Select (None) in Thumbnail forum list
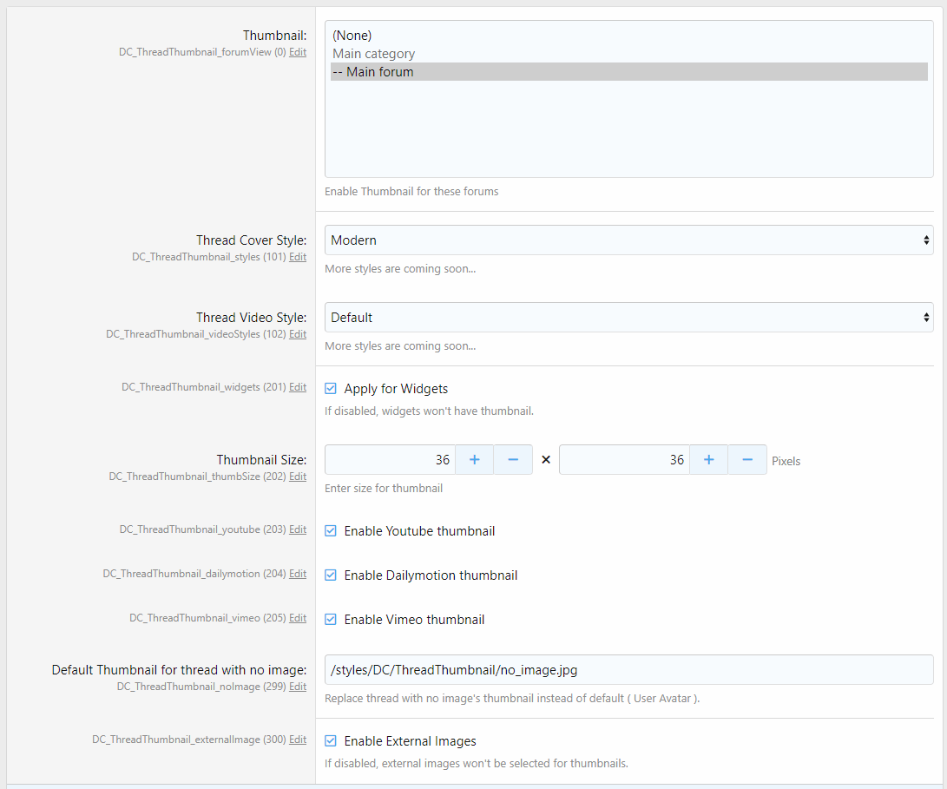The image size is (947, 789). tap(352, 36)
